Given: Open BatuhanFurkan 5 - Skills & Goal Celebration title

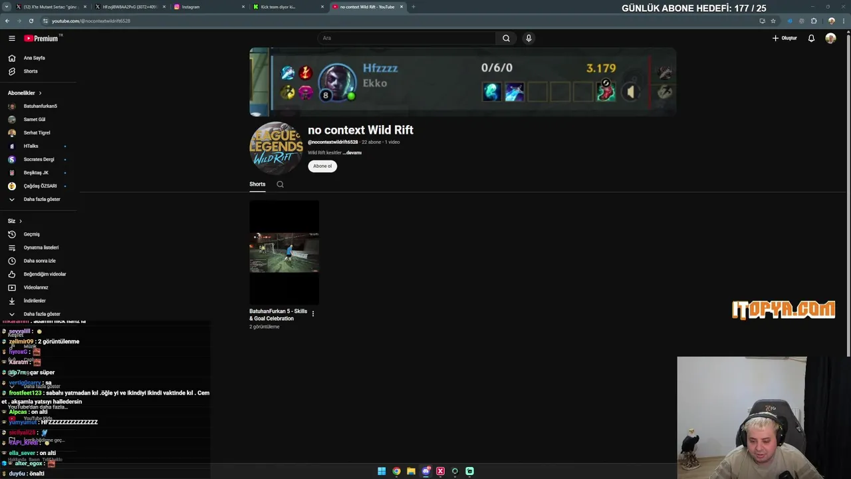Looking at the screenshot, I should pyautogui.click(x=279, y=315).
